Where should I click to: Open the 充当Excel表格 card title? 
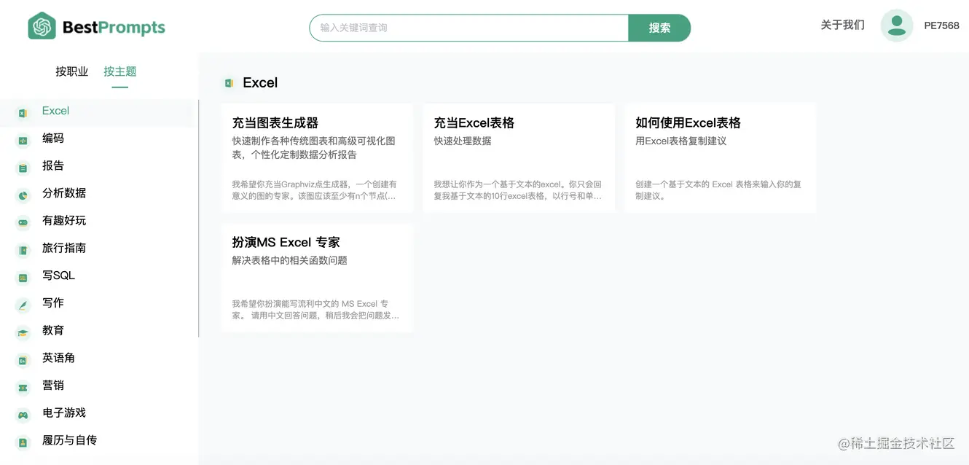474,122
